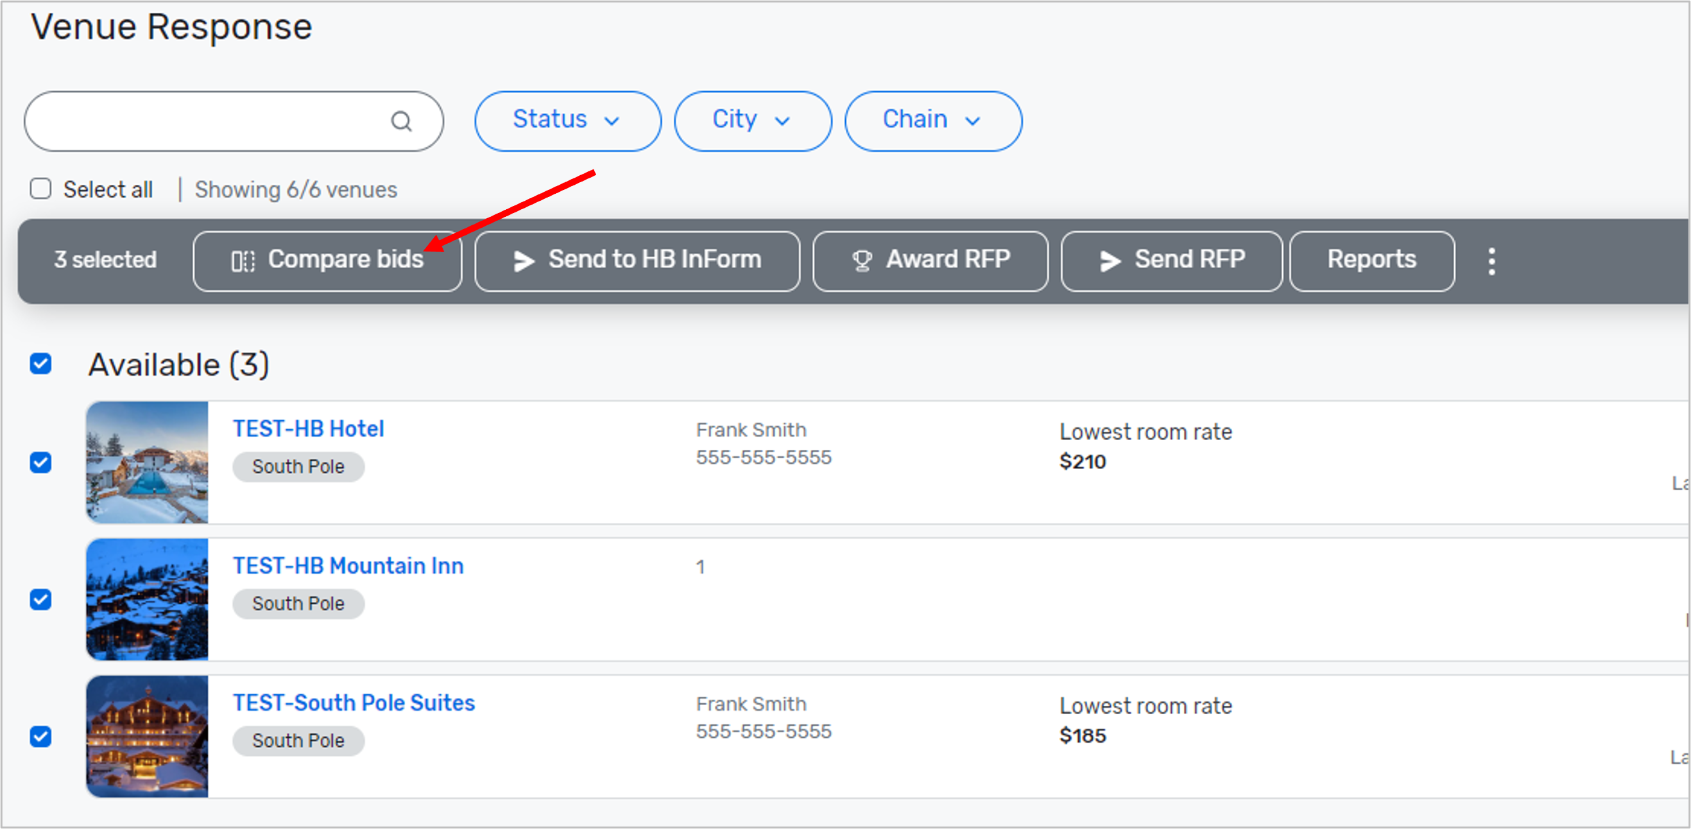Deselect the TEST-South Pole Suites venue checkbox

(x=40, y=737)
